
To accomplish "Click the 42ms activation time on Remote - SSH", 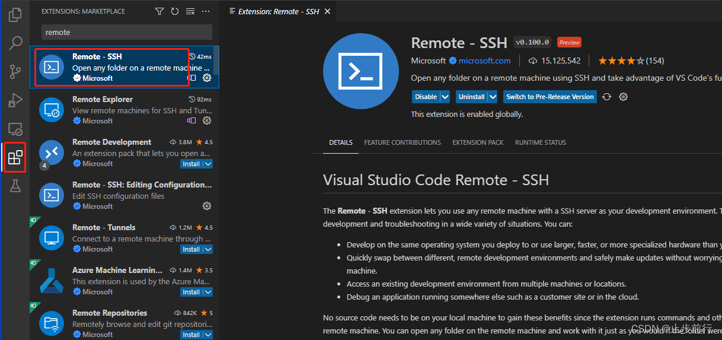I will [200, 56].
